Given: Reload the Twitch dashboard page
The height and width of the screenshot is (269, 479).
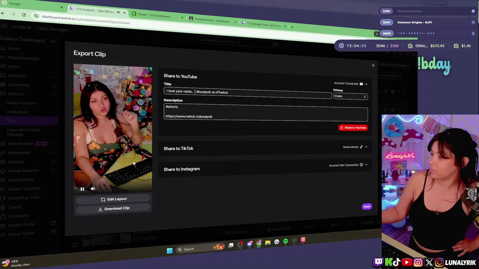Looking at the screenshot, I should pyautogui.click(x=24, y=15).
